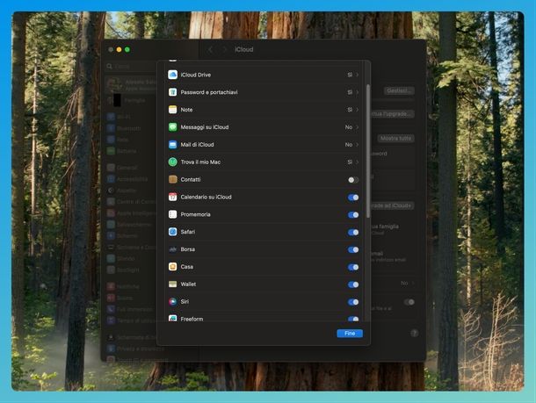The height and width of the screenshot is (403, 536).
Task: Click the 'Password e portachiavi' label
Action: 209,92
